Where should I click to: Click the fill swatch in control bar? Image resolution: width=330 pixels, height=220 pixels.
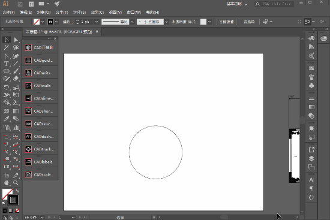[x=37, y=22]
